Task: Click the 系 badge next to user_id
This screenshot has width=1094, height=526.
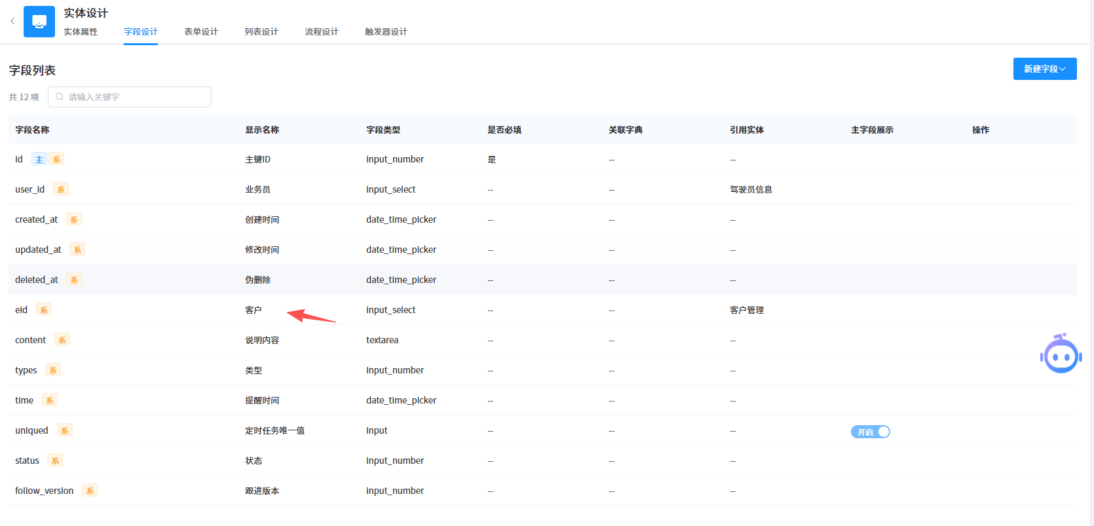Action: 61,189
